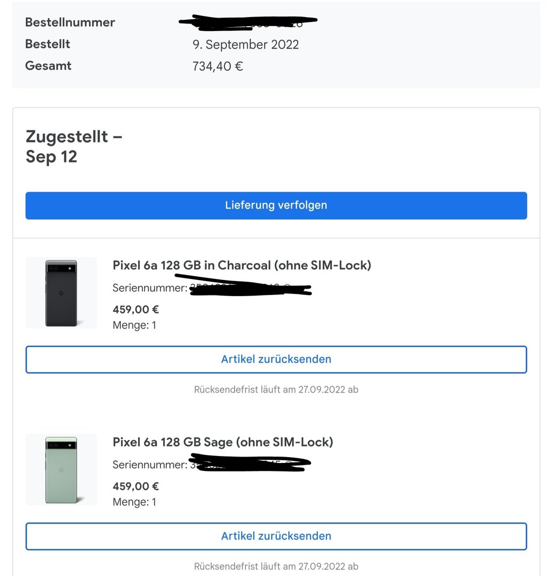The width and height of the screenshot is (552, 576).
Task: Open the Sage Pixel 6a product image
Action: click(61, 469)
